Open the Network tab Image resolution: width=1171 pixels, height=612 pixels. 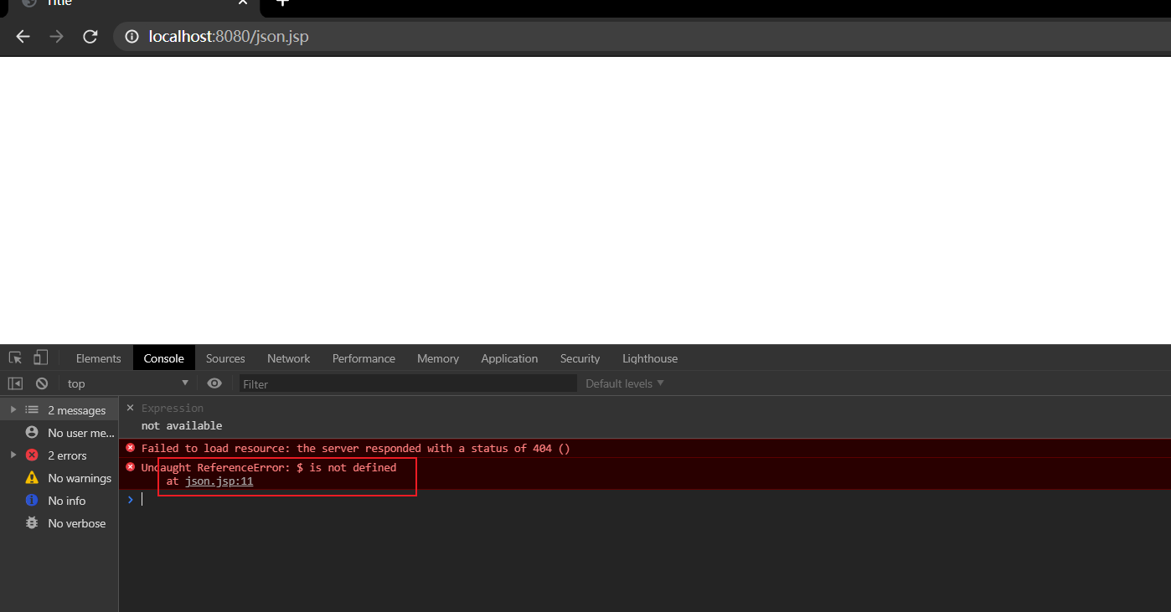[289, 358]
